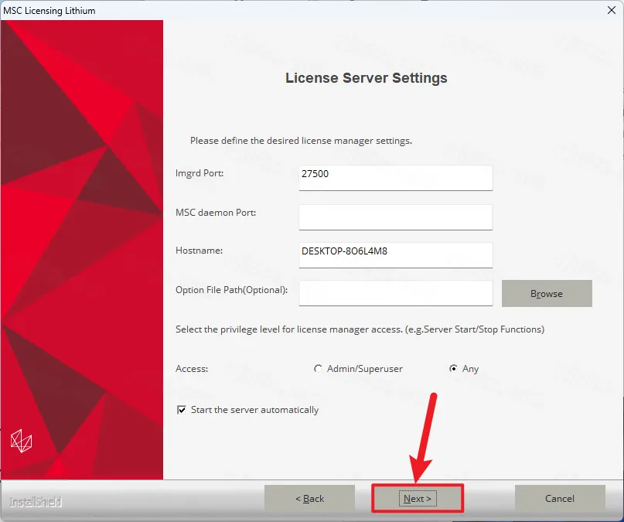
Task: Proceed by clicking the Next button
Action: 418,499
